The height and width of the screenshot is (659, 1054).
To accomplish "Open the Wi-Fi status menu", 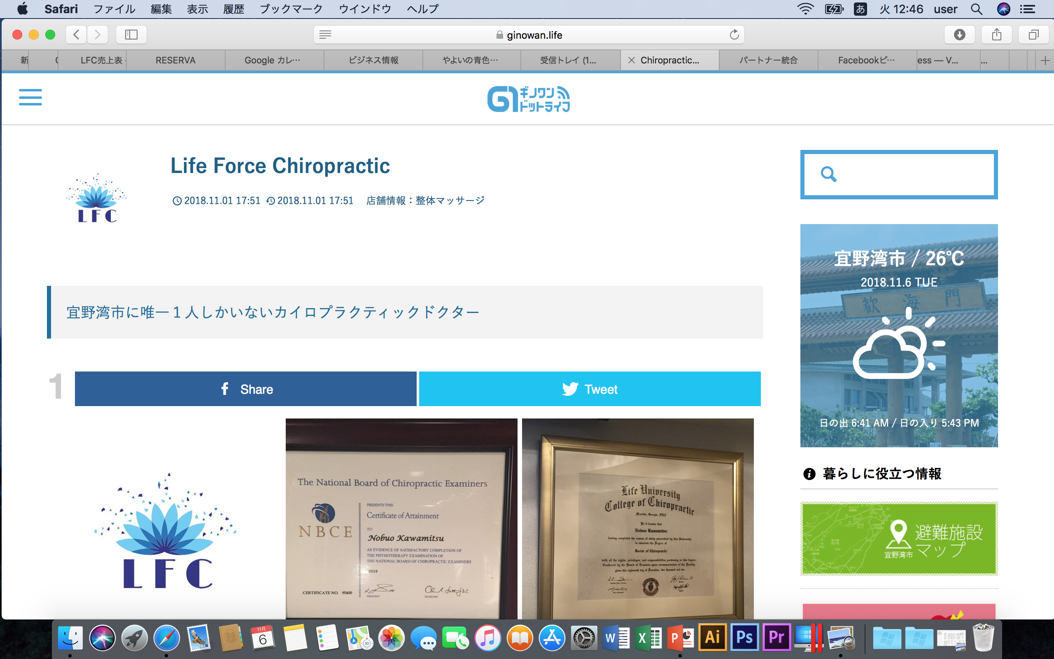I will point(805,9).
